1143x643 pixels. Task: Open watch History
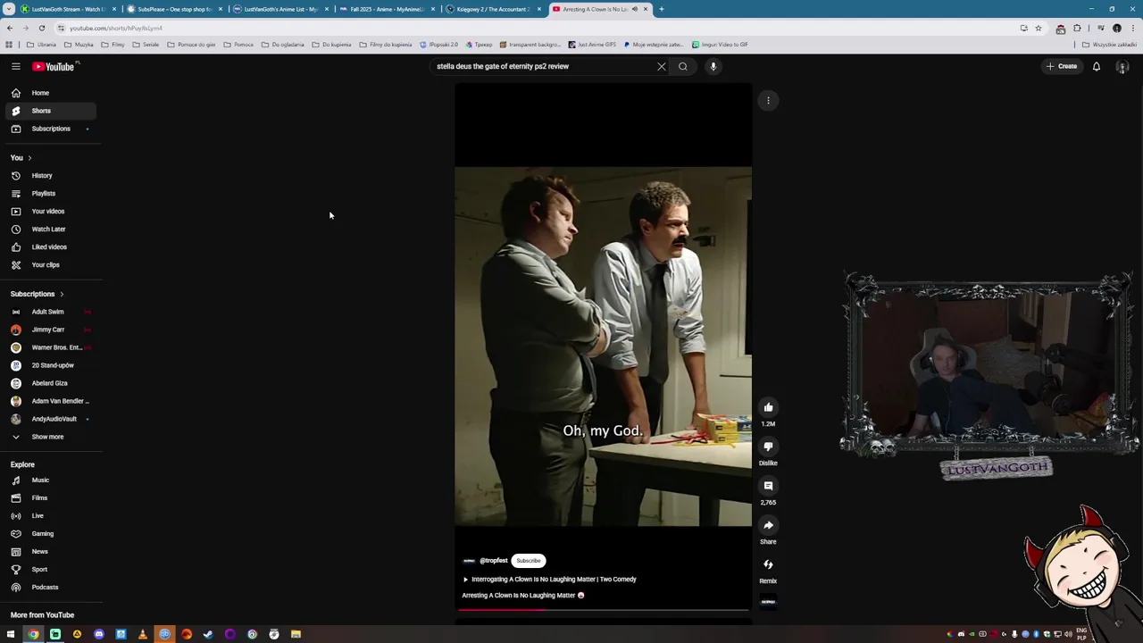(x=50, y=175)
